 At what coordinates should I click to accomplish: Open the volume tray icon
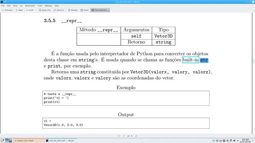click(234, 141)
